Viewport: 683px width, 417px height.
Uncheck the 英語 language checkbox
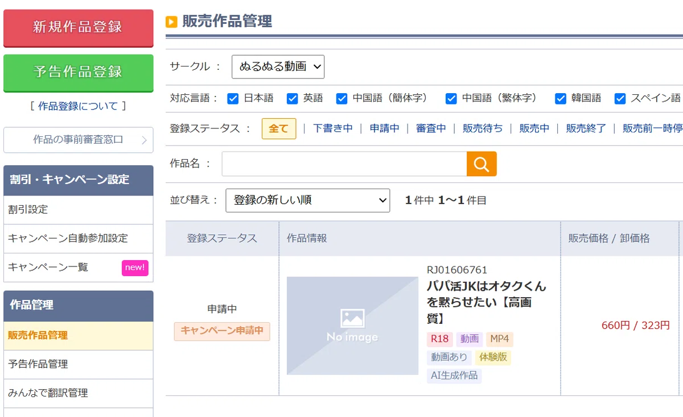(x=293, y=98)
